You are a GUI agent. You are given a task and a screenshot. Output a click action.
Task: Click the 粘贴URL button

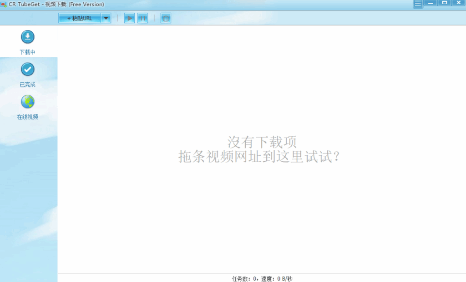pyautogui.click(x=80, y=18)
